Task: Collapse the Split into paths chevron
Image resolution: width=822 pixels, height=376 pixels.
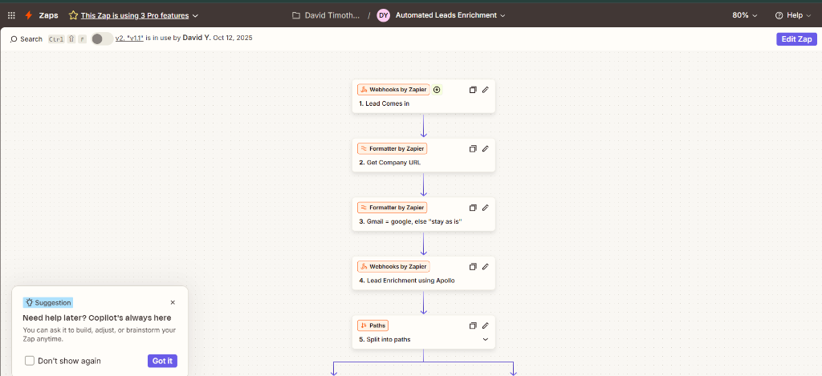Action: pyautogui.click(x=486, y=339)
